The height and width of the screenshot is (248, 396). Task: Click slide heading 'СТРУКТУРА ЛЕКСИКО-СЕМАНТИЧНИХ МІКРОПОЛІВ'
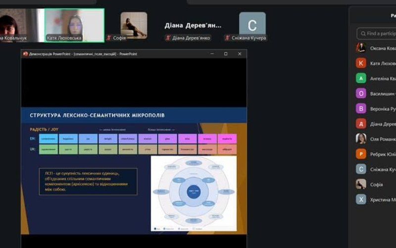click(97, 116)
